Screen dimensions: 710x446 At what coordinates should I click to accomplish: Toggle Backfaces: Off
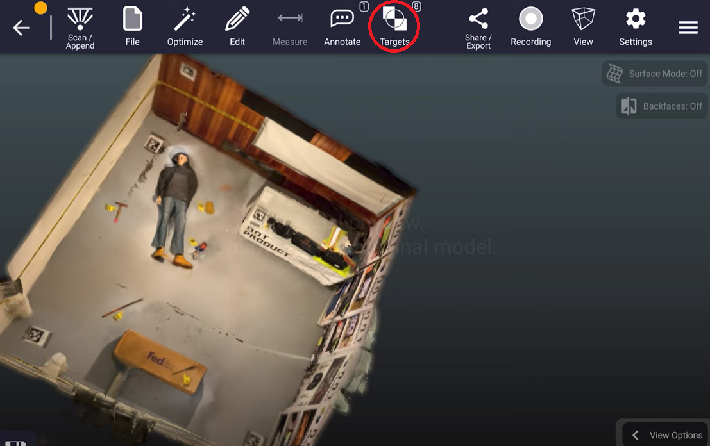(x=661, y=106)
